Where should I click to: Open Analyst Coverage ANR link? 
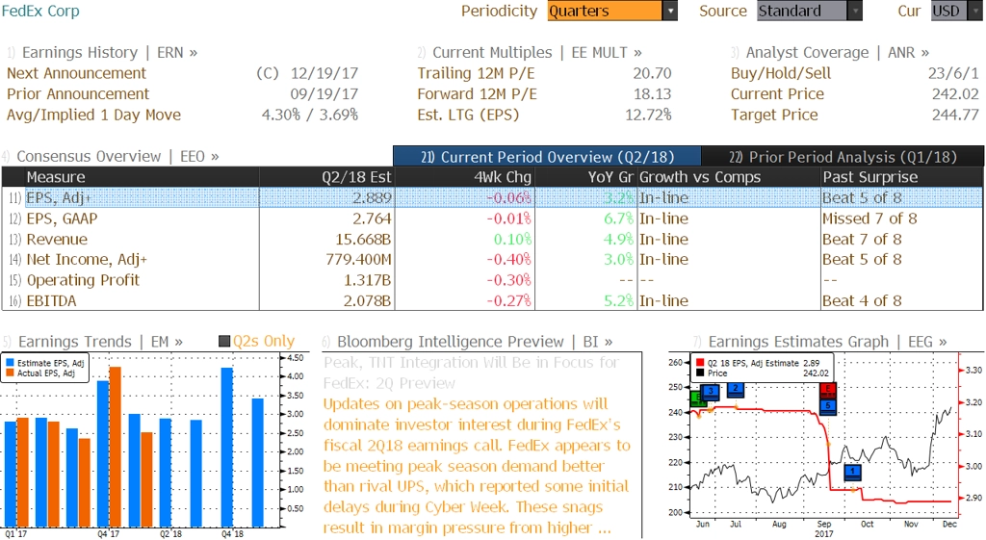click(837, 52)
